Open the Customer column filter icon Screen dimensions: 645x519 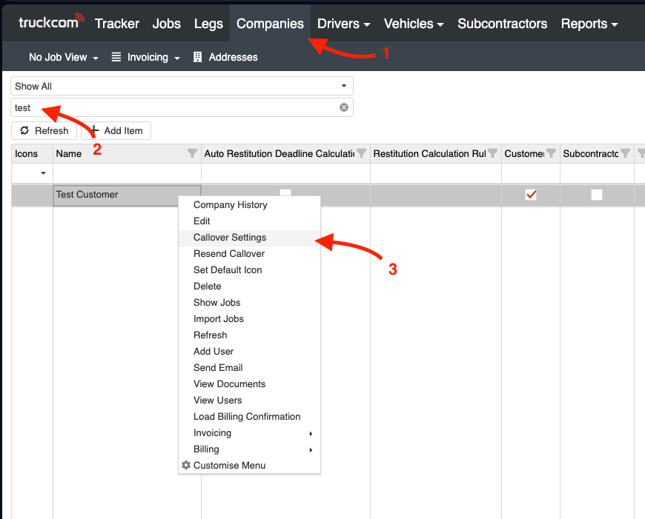[x=551, y=153]
